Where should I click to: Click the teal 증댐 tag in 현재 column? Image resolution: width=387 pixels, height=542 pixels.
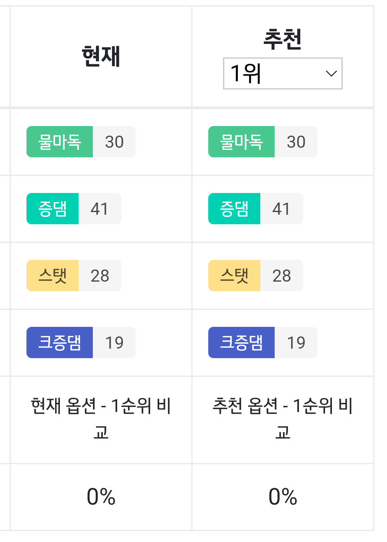click(52, 209)
